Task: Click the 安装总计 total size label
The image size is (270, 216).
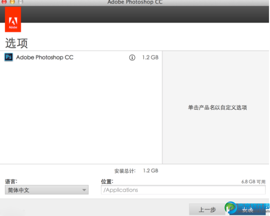Action: coord(125,171)
